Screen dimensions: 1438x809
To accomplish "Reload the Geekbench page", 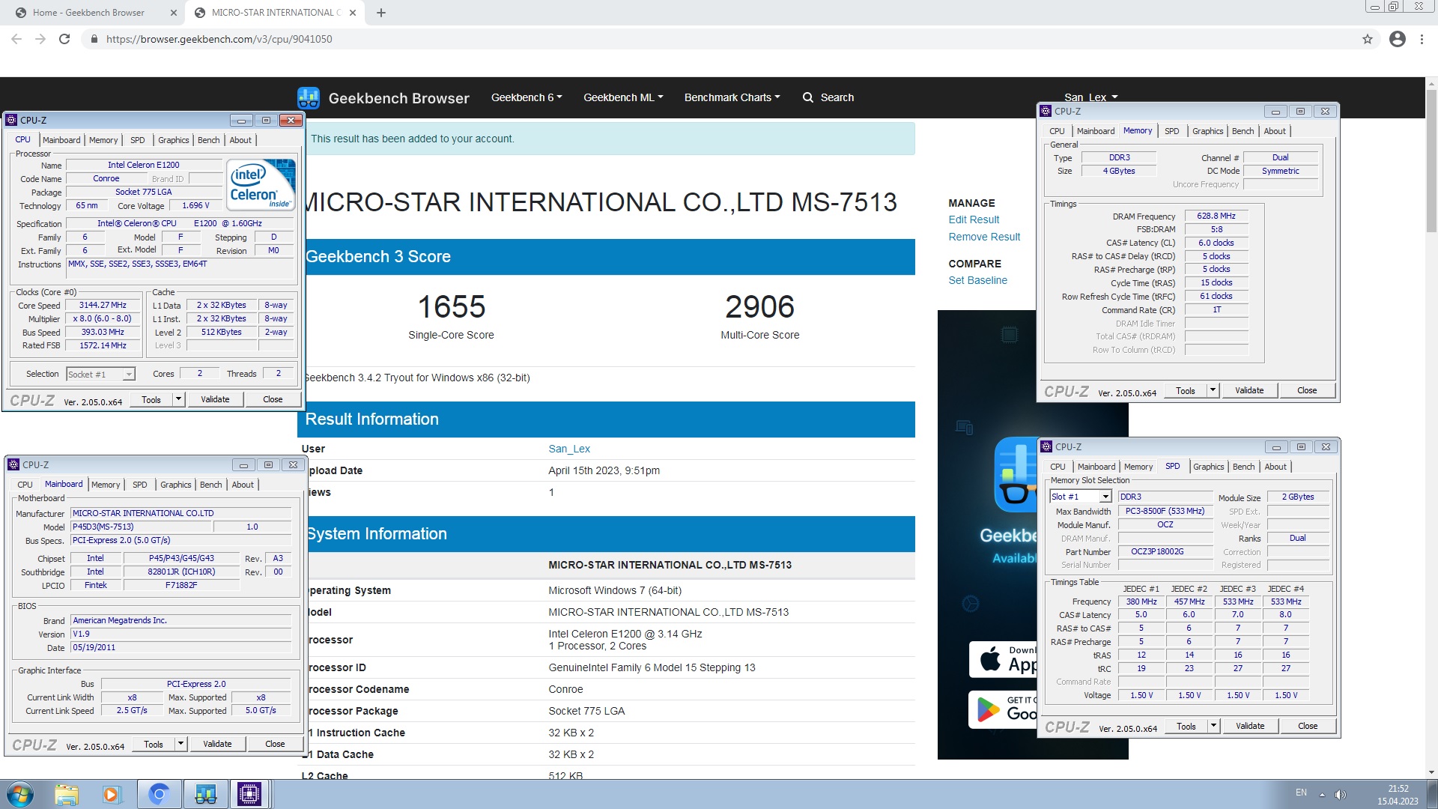I will coord(64,39).
